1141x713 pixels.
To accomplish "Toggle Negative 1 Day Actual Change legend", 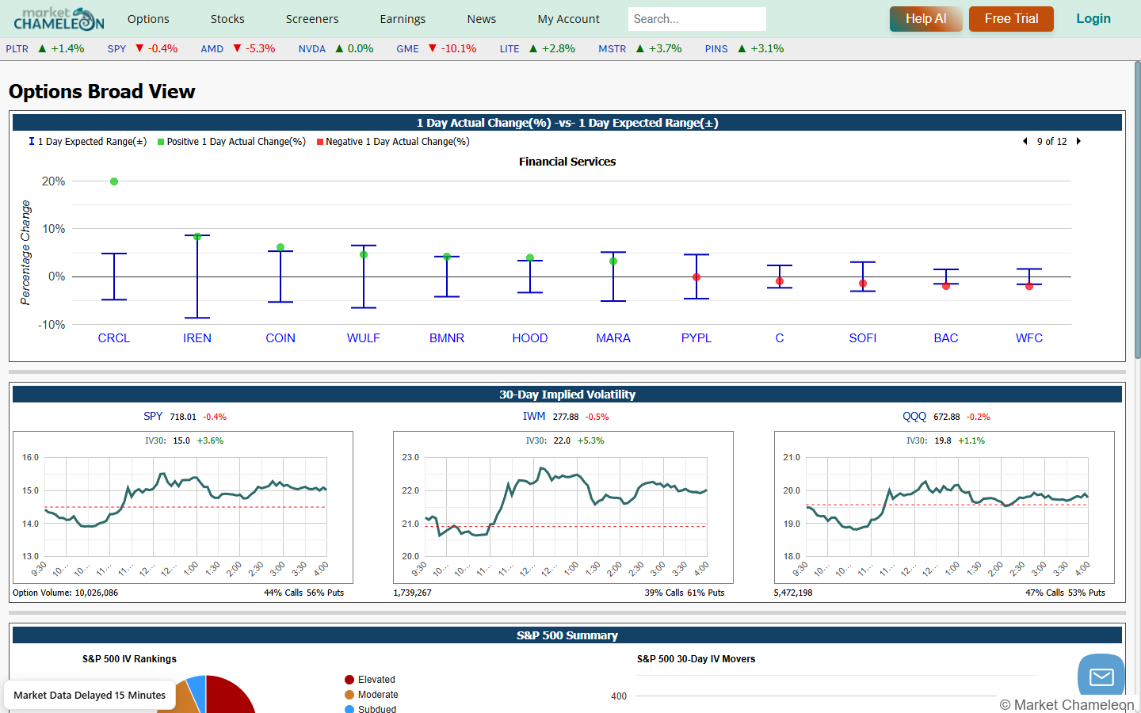I will click(x=393, y=142).
